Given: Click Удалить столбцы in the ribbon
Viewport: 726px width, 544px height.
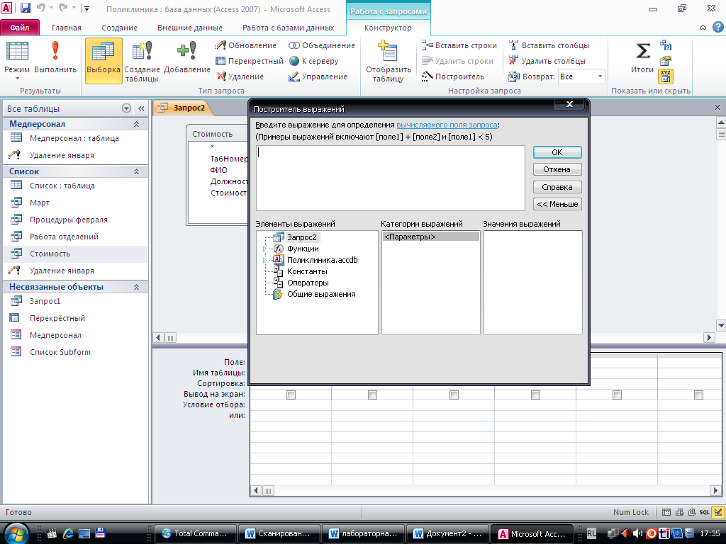Looking at the screenshot, I should click(x=547, y=61).
